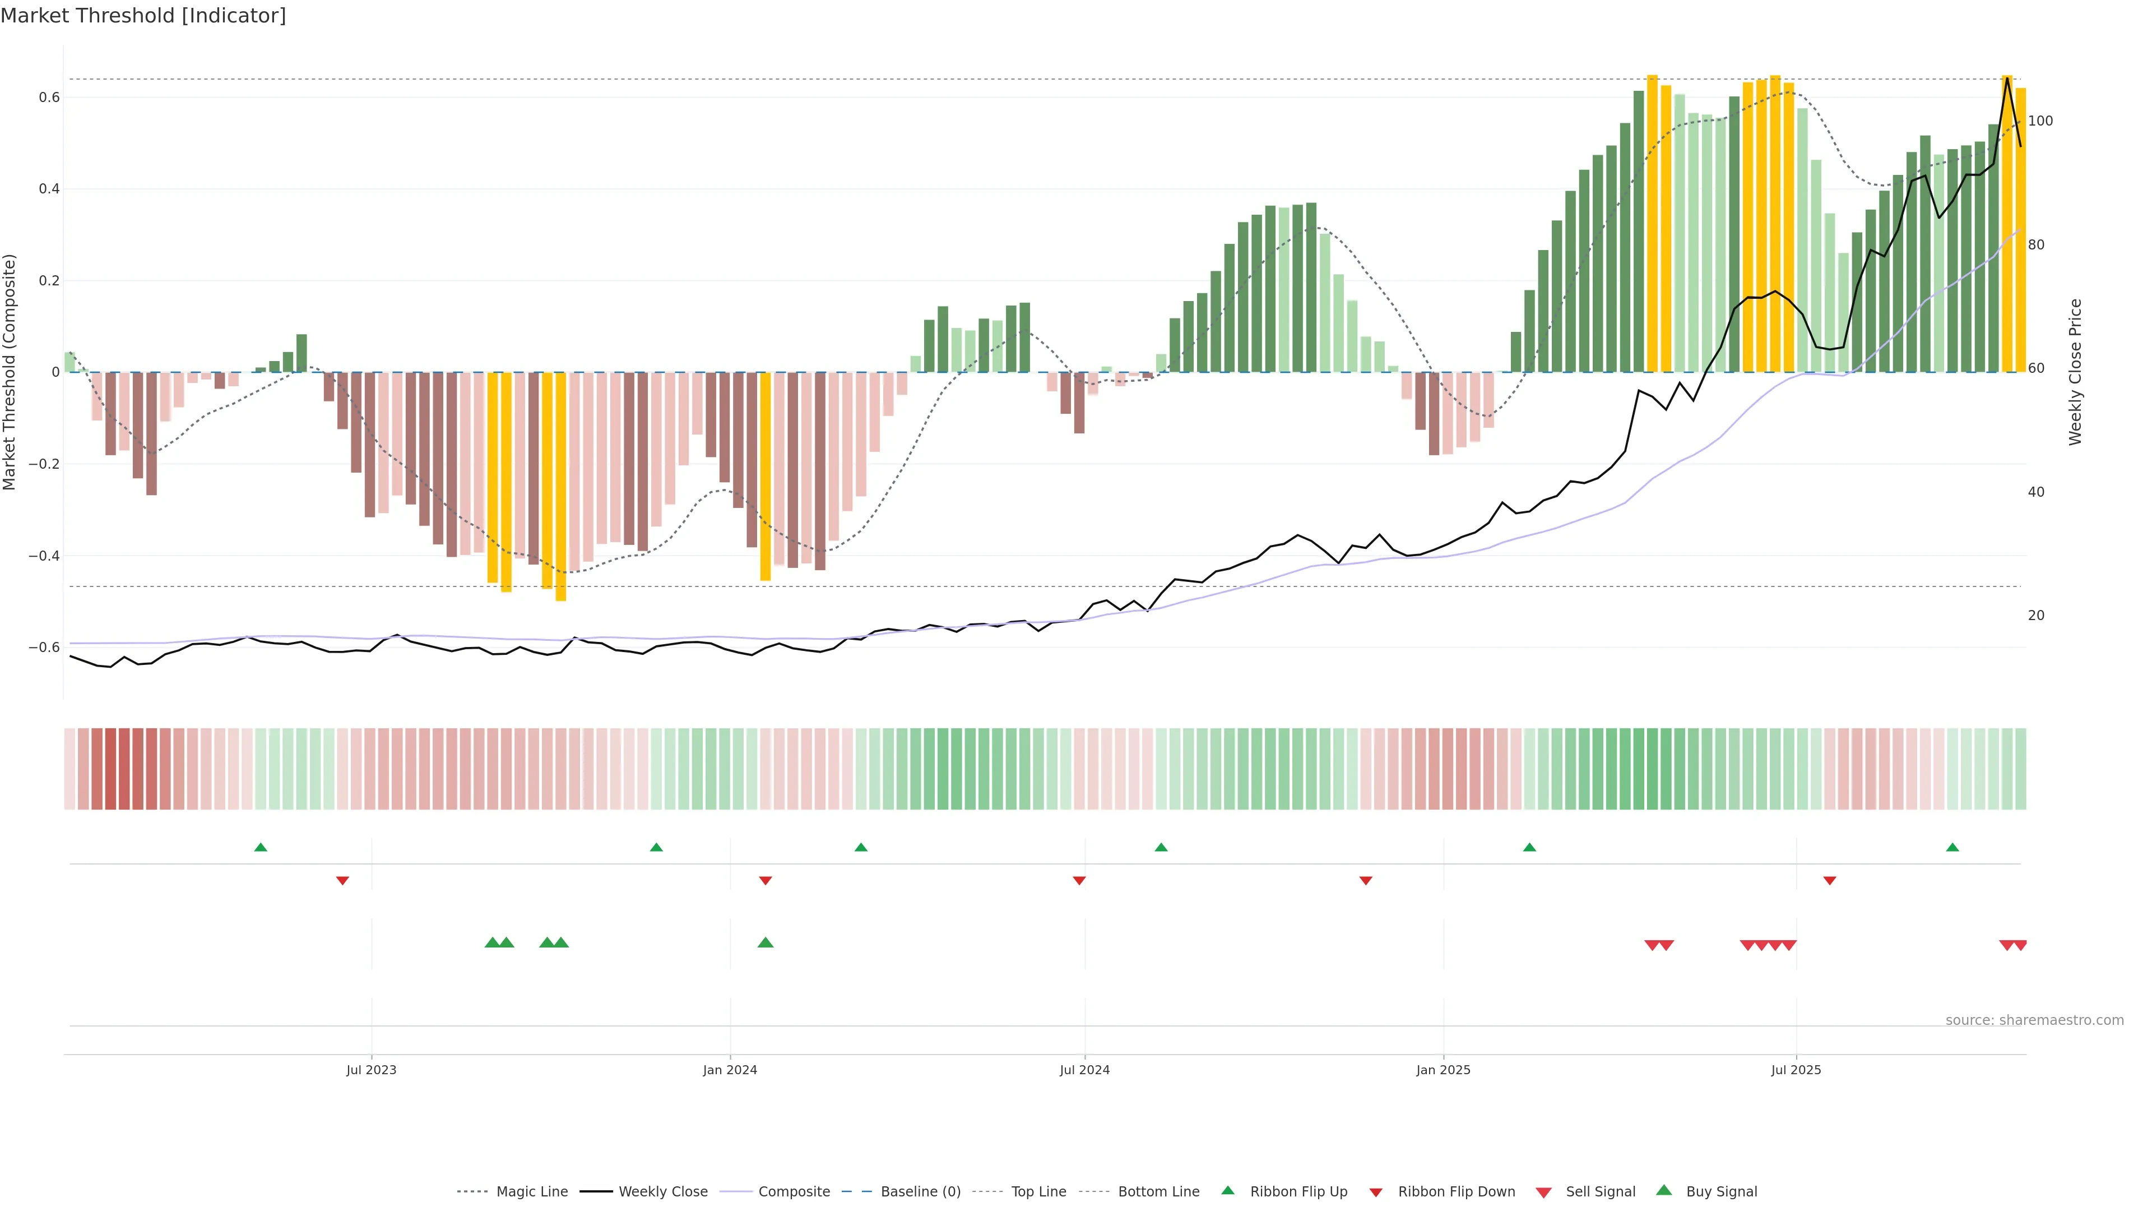
Task: Click the green Ribbon Flip Up legend triangle
Action: (x=1227, y=1190)
